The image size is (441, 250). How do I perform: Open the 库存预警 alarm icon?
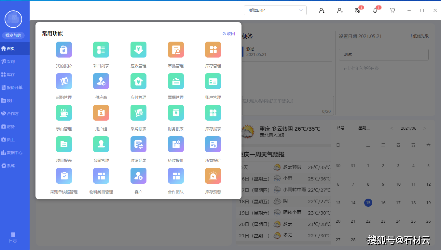(213, 176)
